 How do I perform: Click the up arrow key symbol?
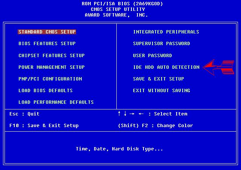pyautogui.click(x=119, y=114)
